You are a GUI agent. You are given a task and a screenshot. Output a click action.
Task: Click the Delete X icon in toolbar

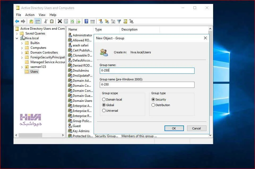click(x=60, y=21)
